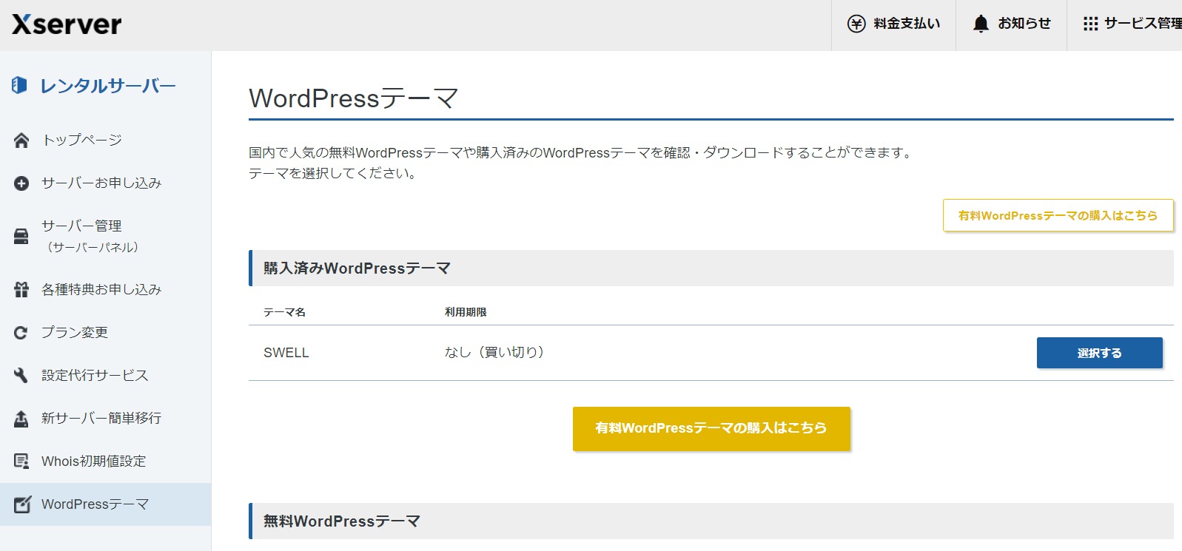Click 購入済みWordPressテーマ section heading
Screen dimensions: 1182x551
click(357, 268)
